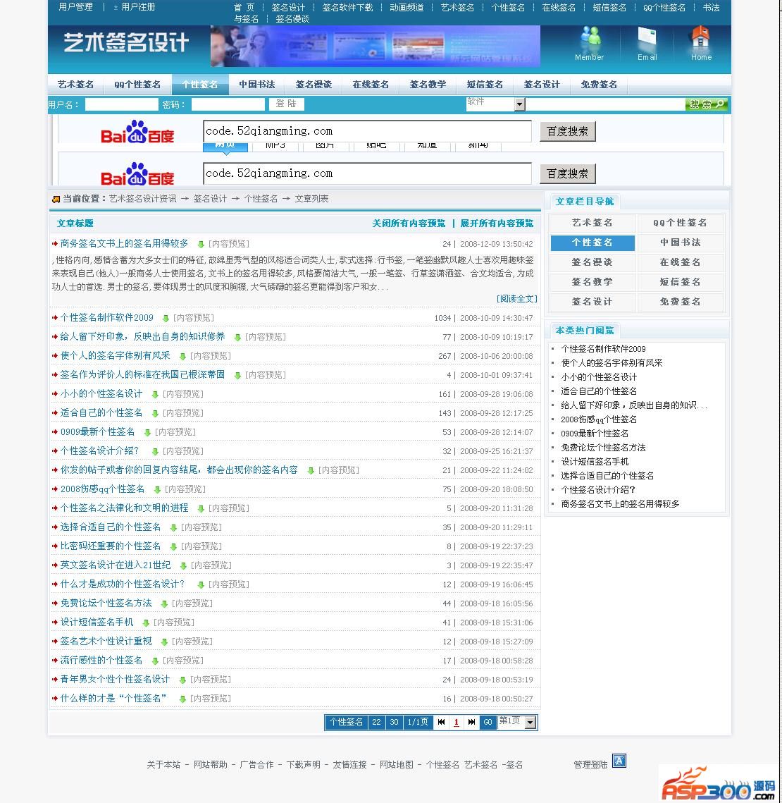Expand preview arrow for 2008伤感qq个性签名

pos(157,489)
